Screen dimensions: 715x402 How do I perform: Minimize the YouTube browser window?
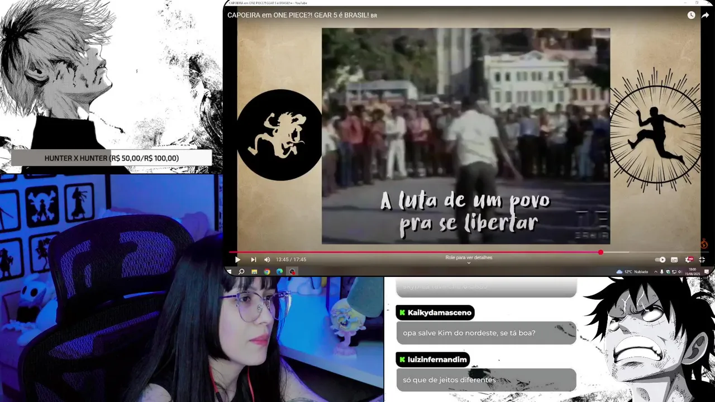(x=685, y=3)
